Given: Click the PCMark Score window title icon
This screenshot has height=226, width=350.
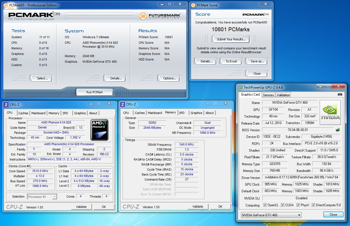Looking at the screenshot, I should point(193,5).
